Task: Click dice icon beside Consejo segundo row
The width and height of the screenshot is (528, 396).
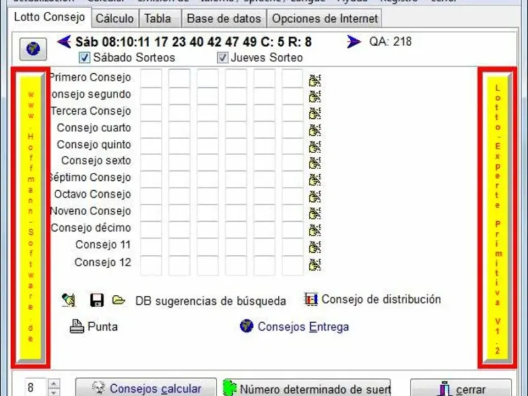Action: (315, 96)
